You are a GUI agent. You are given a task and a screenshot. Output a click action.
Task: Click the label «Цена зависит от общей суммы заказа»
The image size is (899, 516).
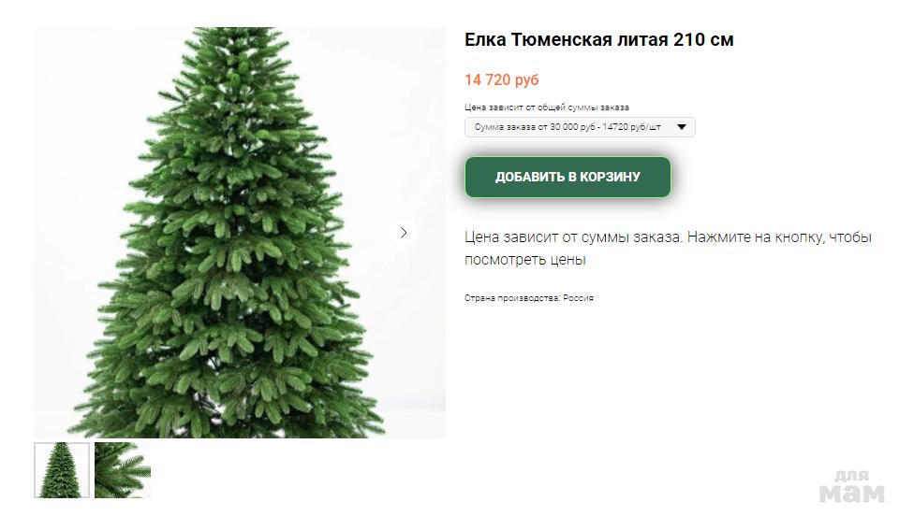coord(546,107)
